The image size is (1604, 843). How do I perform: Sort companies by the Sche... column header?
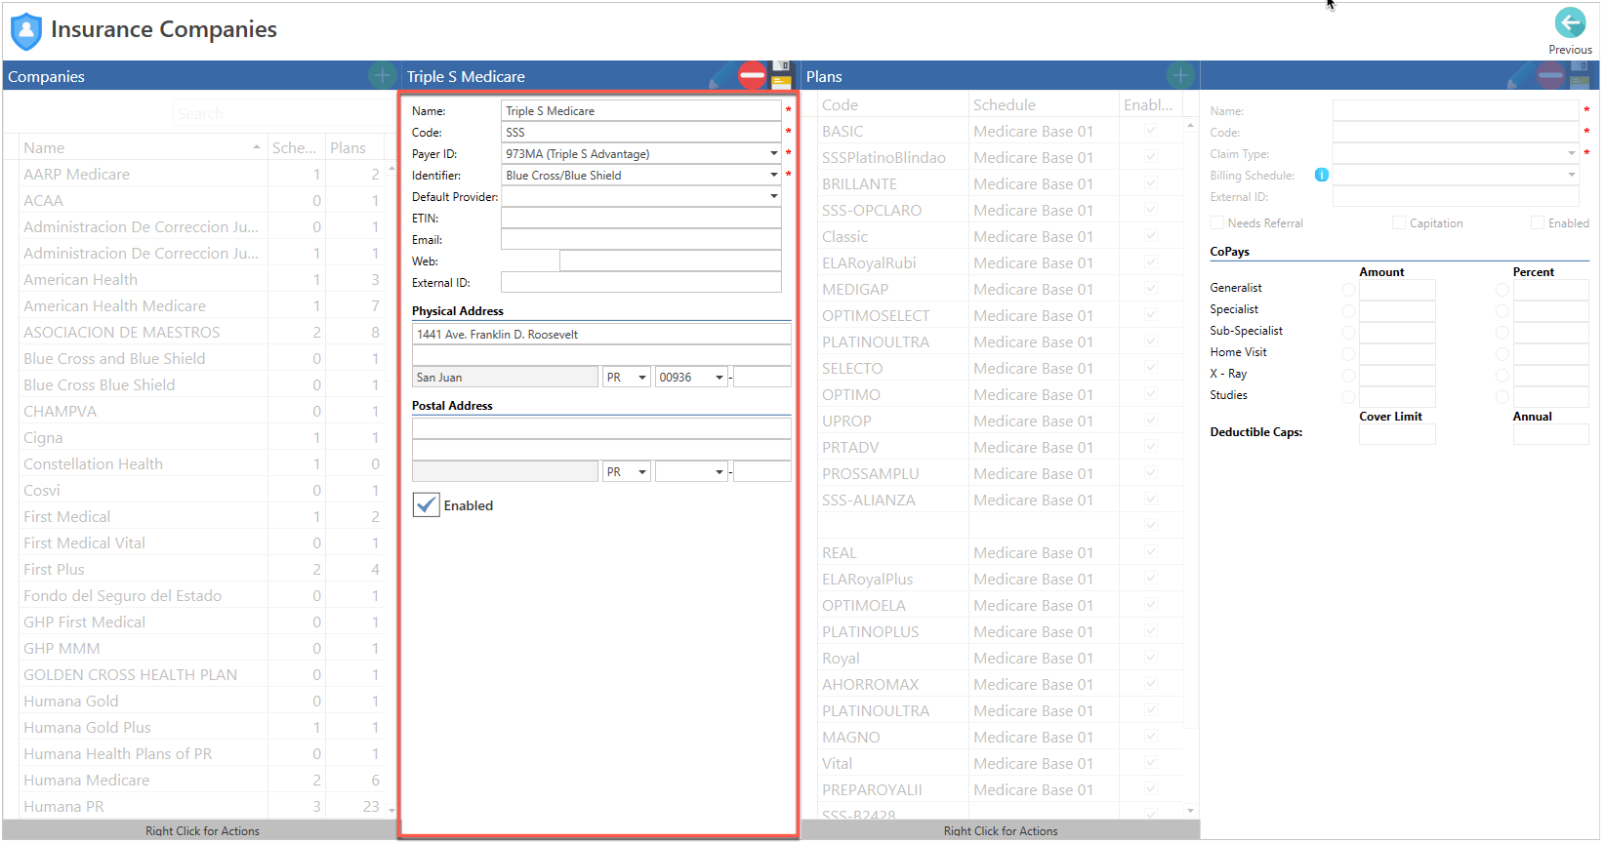297,147
